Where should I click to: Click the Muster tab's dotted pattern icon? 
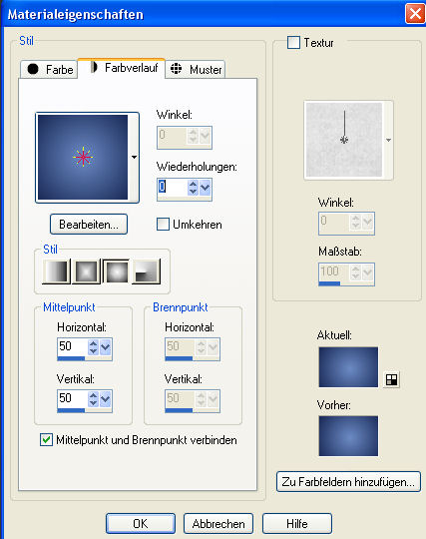[x=177, y=69]
